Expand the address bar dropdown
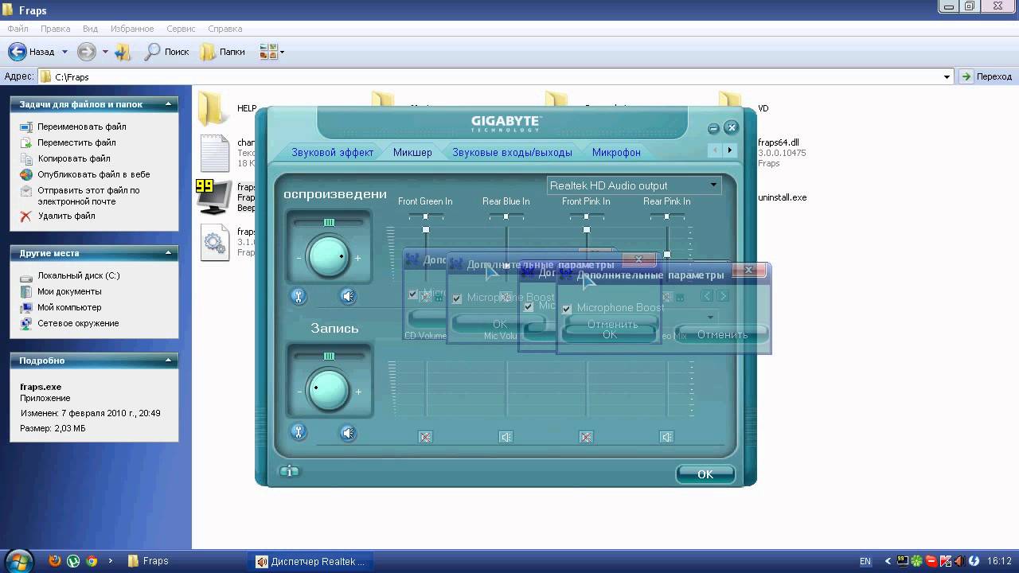The image size is (1019, 573). point(947,76)
